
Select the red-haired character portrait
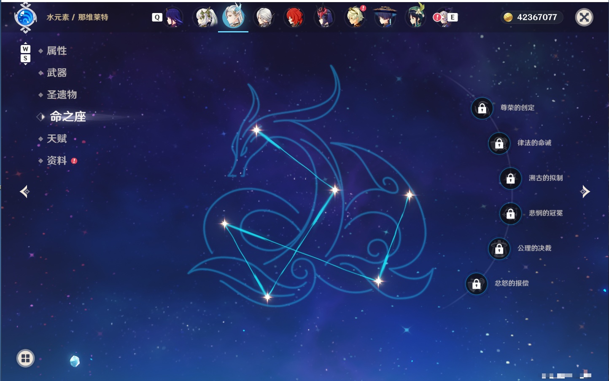pyautogui.click(x=294, y=17)
